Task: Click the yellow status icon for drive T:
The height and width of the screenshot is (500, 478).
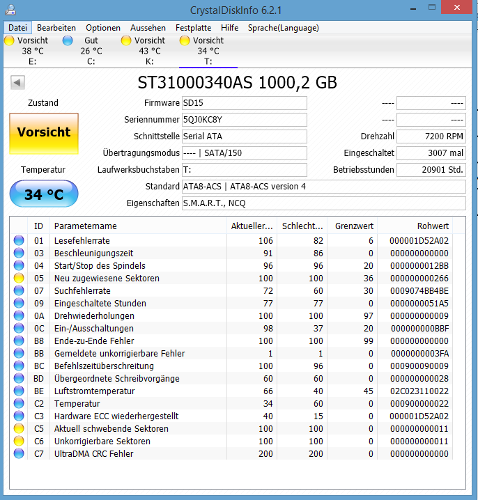Action: click(185, 40)
